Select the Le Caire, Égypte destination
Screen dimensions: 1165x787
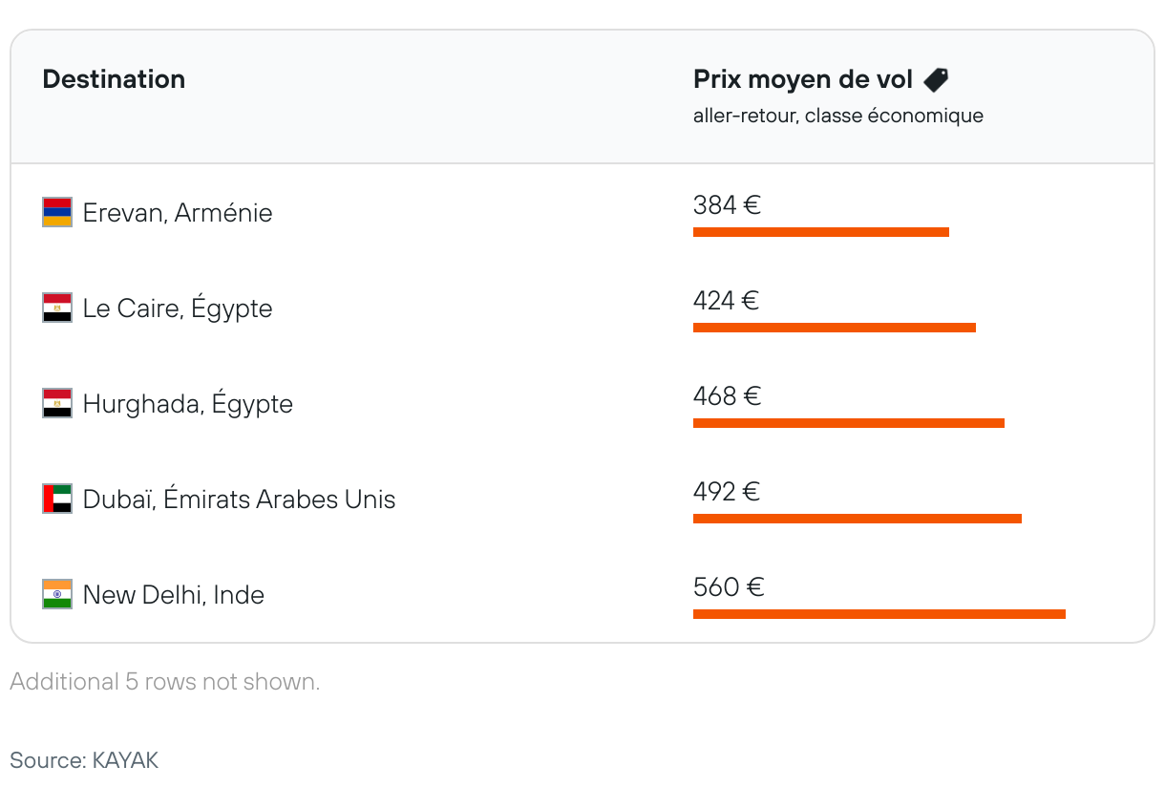pyautogui.click(x=178, y=308)
